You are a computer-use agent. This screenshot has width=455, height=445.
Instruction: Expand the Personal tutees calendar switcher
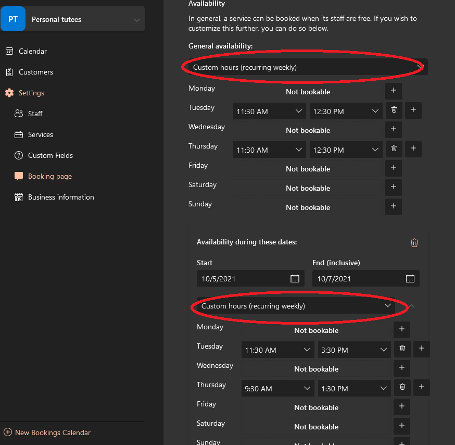point(136,20)
